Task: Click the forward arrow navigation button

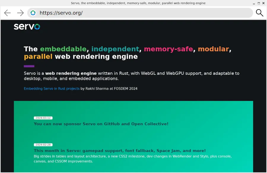Action: [x=20, y=13]
